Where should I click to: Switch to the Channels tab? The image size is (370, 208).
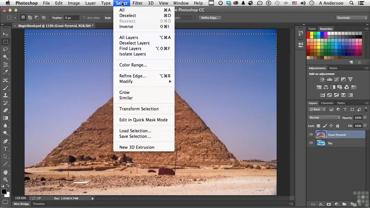tap(327, 103)
